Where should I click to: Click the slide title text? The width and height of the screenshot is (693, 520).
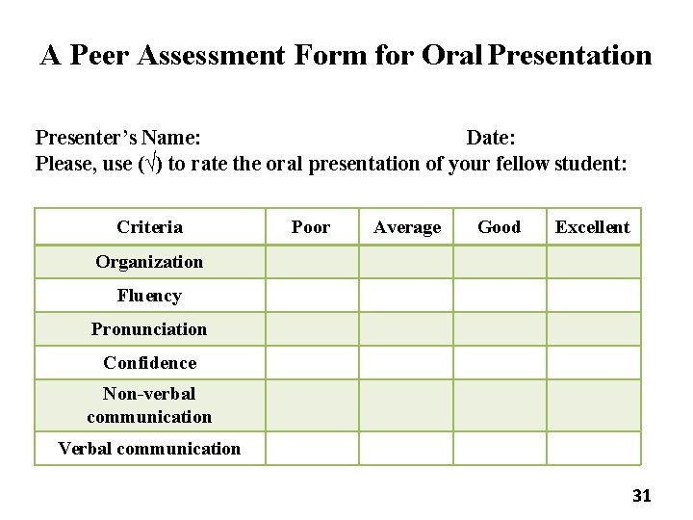(x=346, y=55)
